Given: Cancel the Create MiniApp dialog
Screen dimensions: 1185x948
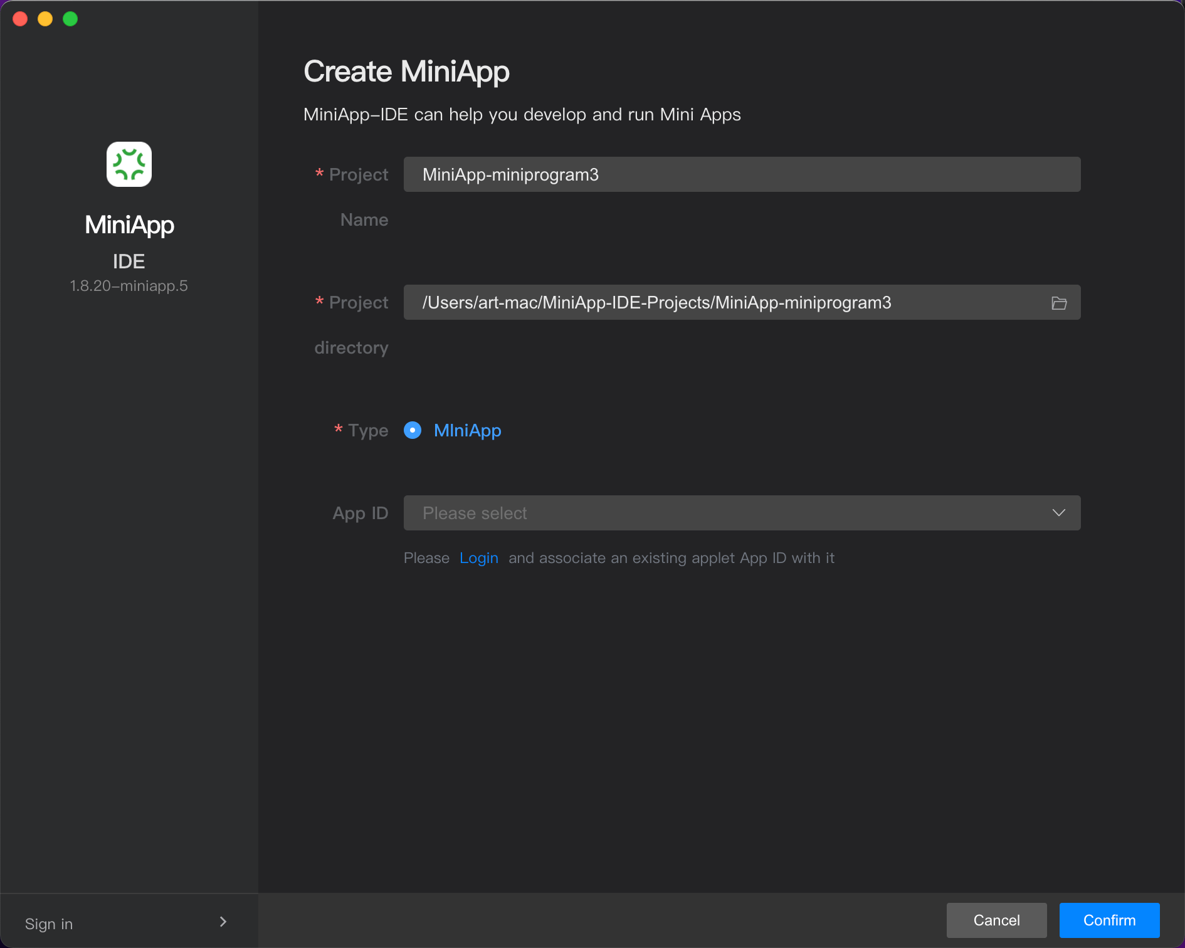Looking at the screenshot, I should (997, 920).
